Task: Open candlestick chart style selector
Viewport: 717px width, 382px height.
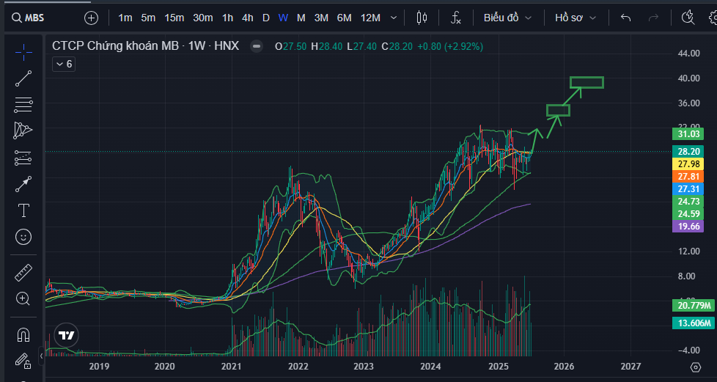Action: tap(422, 18)
